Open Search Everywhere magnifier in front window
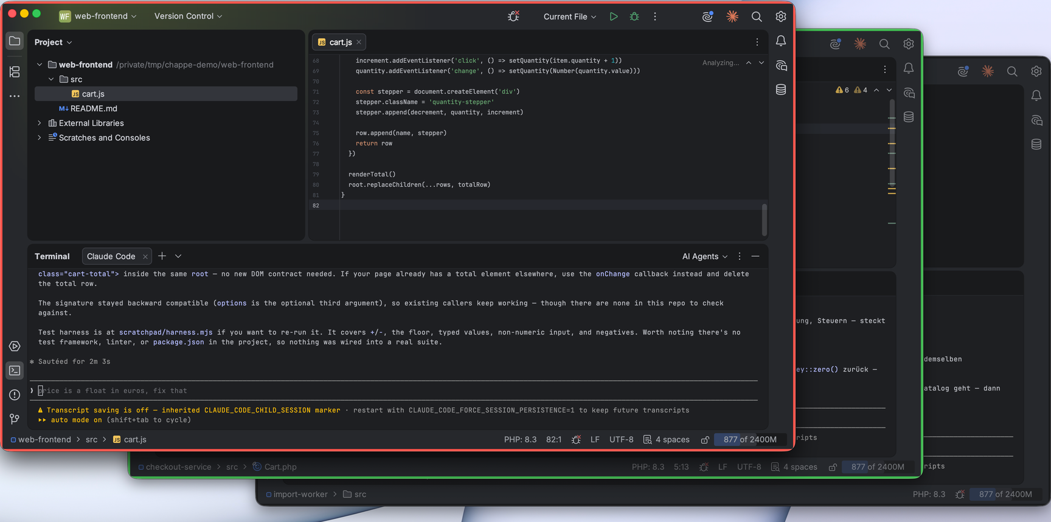The image size is (1051, 522). (x=757, y=16)
